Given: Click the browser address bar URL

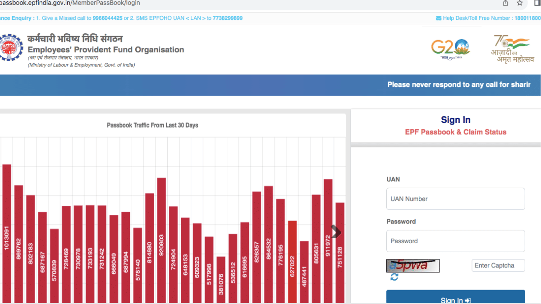Looking at the screenshot, I should (70, 3).
